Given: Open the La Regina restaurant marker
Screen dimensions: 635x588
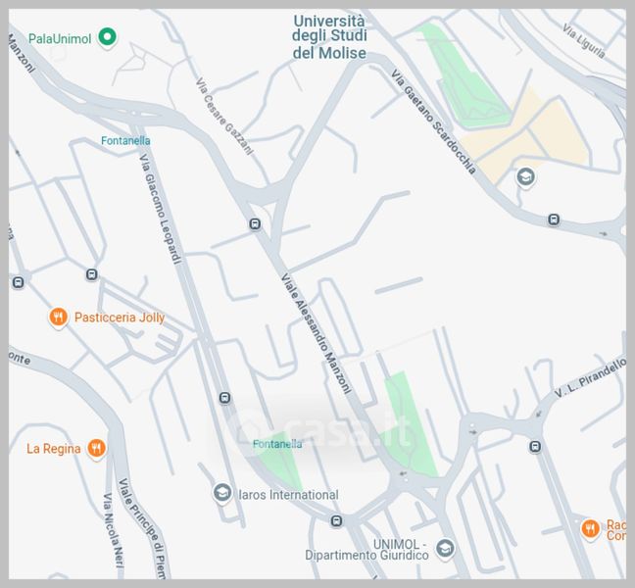Looking at the screenshot, I should click(96, 449).
